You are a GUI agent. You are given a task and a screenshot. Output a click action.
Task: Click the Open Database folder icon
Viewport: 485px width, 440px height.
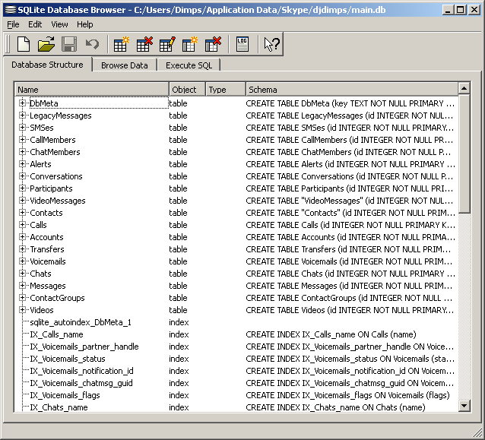46,45
